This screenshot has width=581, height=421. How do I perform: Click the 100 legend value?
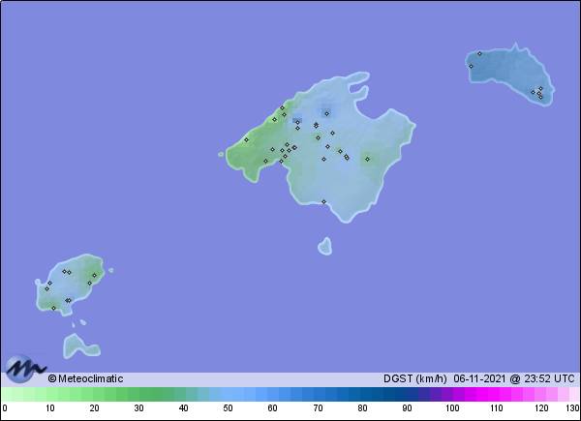coord(452,408)
